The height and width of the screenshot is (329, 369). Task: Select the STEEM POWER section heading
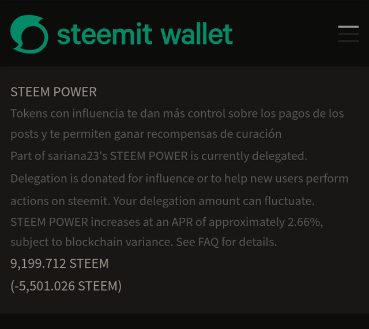(x=54, y=92)
